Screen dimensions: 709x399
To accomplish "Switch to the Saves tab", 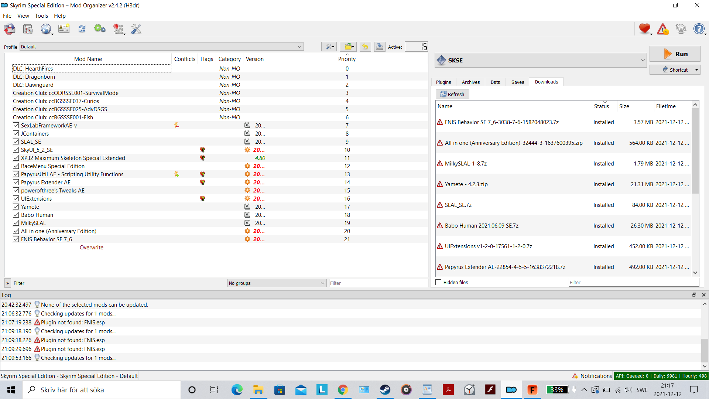I will 518,82.
